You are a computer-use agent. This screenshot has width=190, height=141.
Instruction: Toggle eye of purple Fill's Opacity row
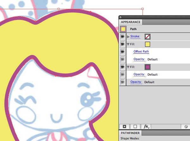pyautogui.click(x=123, y=75)
